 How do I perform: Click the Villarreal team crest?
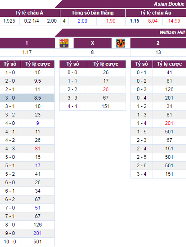click(x=121, y=43)
